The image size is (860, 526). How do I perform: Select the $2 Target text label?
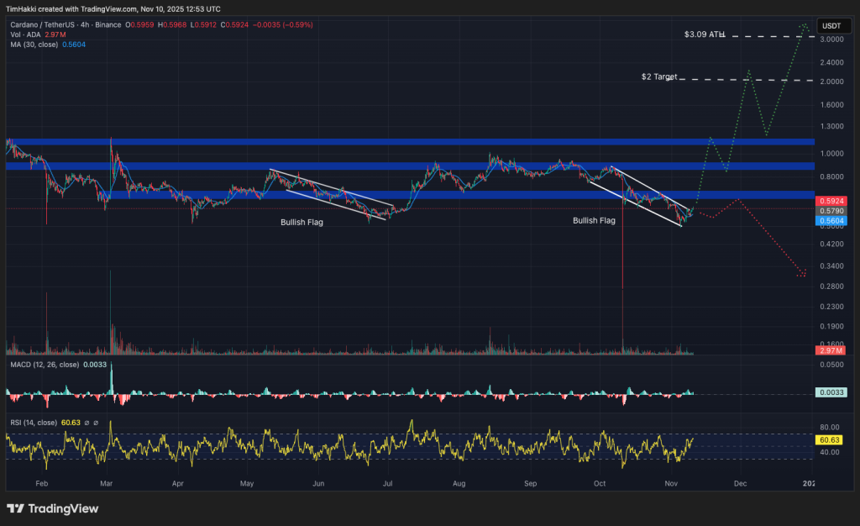pyautogui.click(x=658, y=77)
